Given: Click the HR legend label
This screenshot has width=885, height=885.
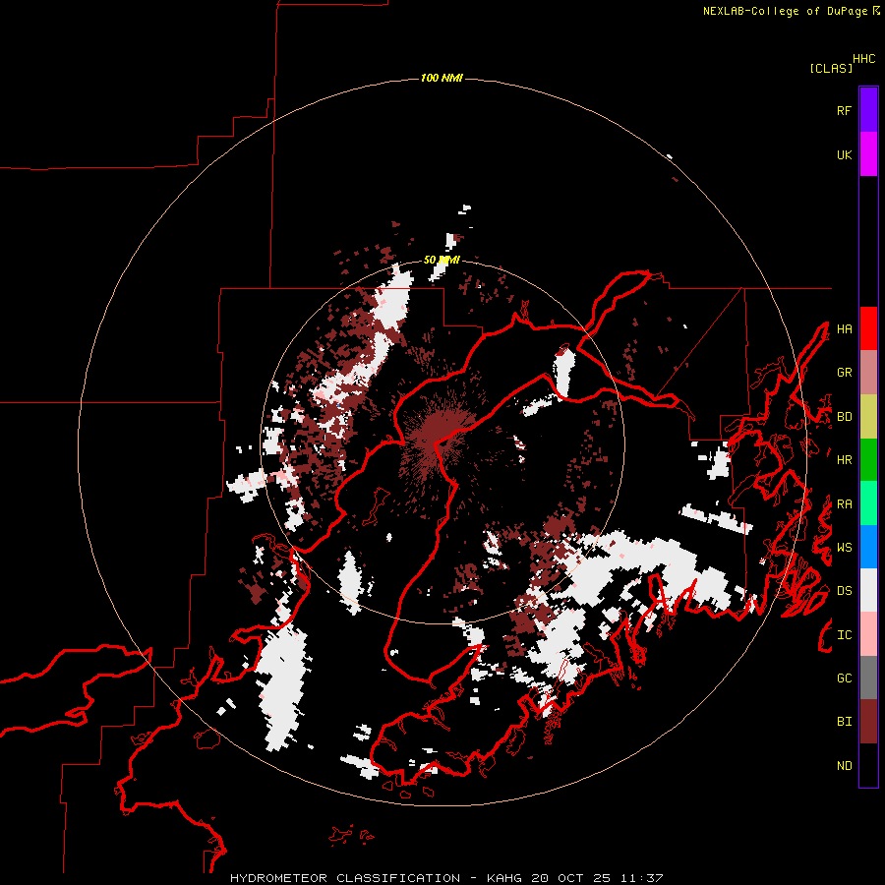Looking at the screenshot, I should pyautogui.click(x=844, y=460).
